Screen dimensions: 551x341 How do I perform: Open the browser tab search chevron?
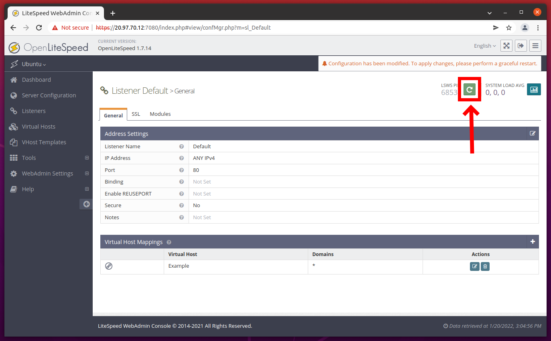tap(490, 13)
